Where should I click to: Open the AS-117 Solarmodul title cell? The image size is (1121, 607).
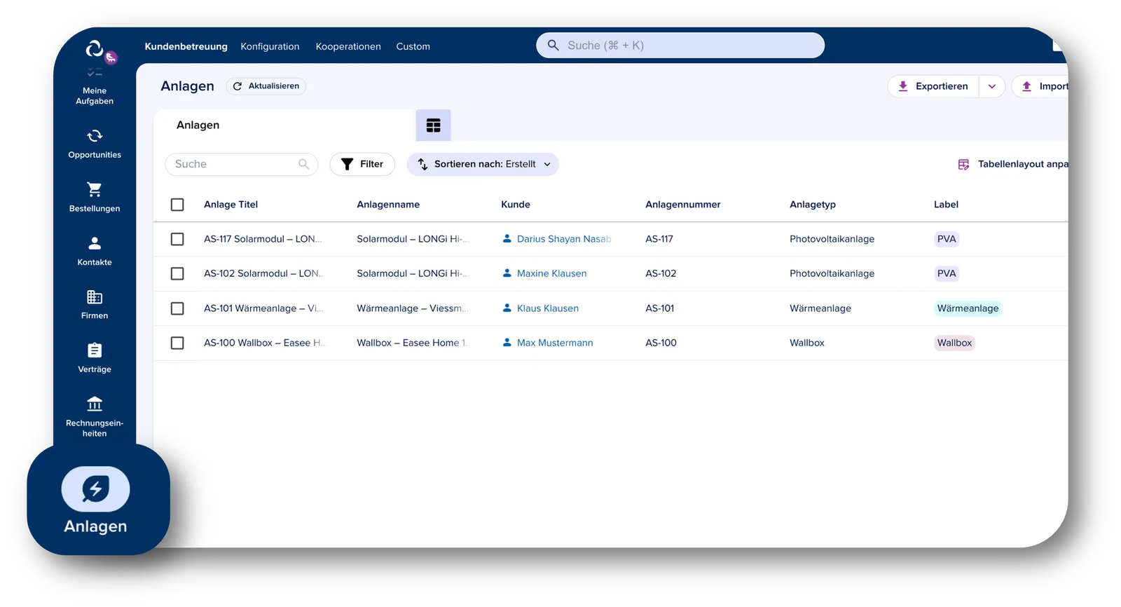(263, 239)
